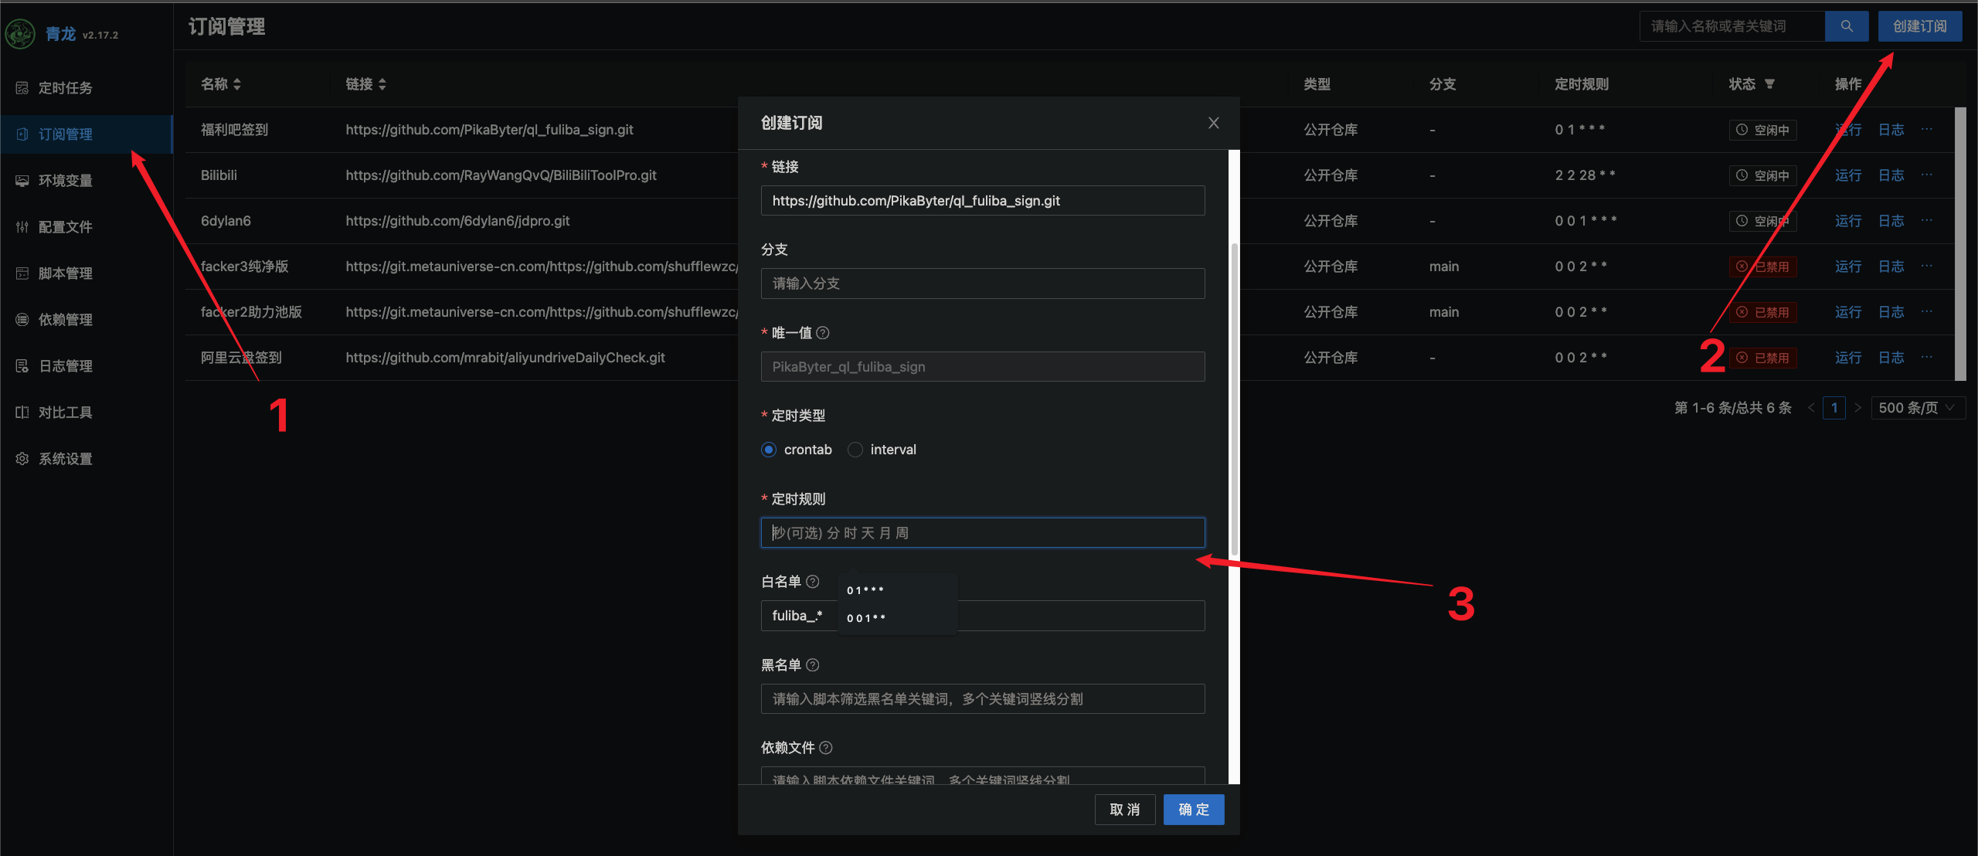Select the crontab radio option
Viewport: 1978px width, 856px height.
769,450
